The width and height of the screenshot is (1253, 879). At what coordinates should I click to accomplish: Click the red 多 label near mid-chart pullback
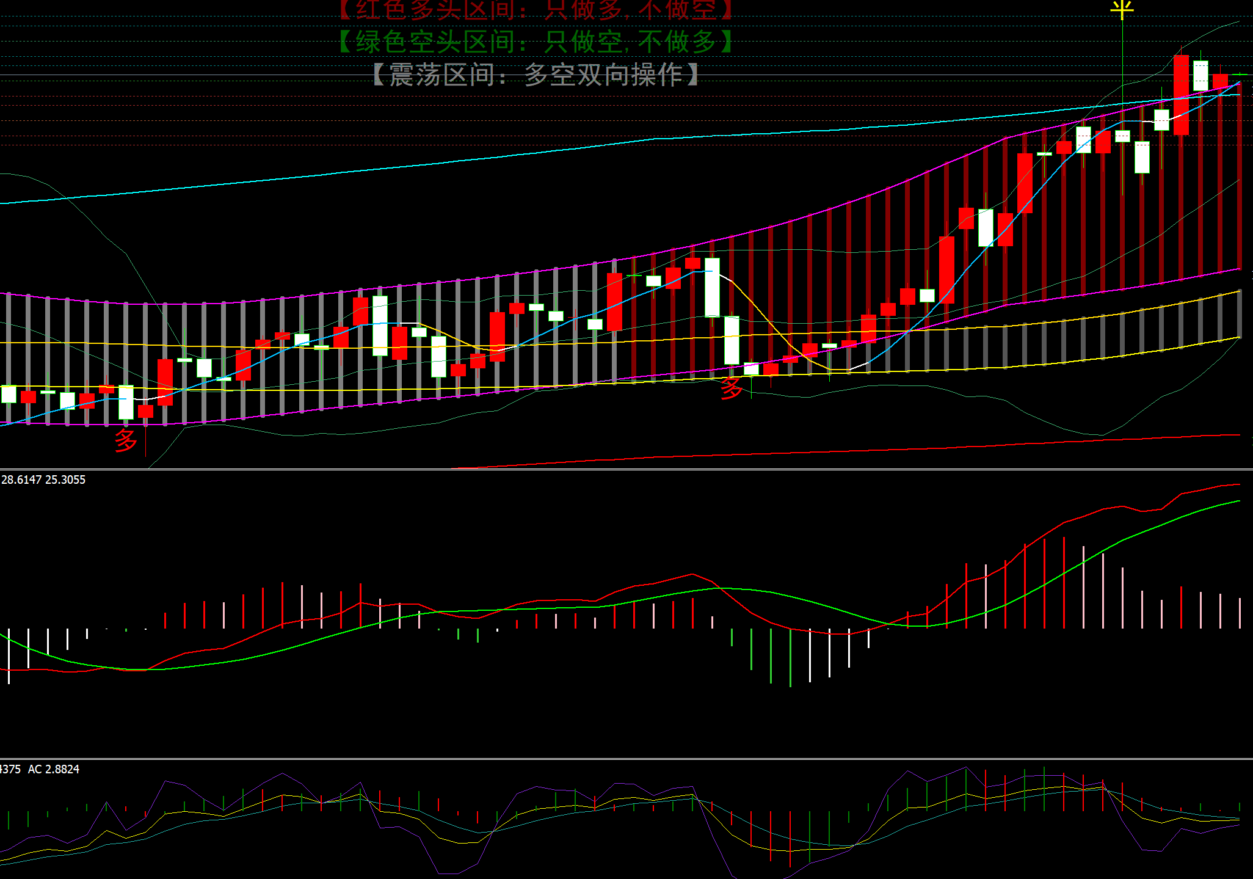(730, 387)
